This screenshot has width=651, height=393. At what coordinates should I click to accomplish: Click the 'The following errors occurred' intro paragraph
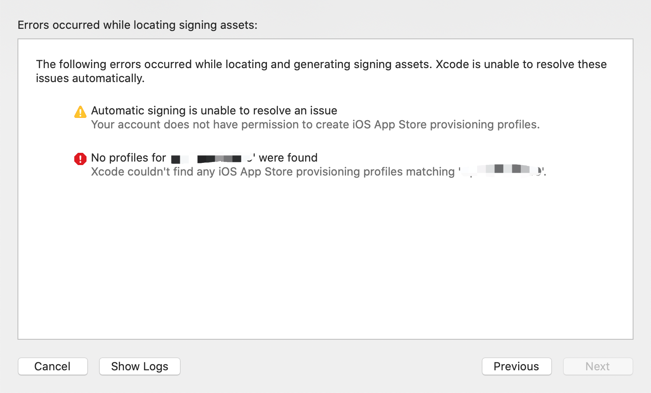pos(321,71)
